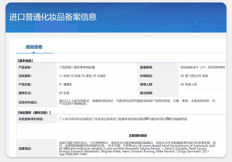232x162 pixels.
Task: Click the product name value 兰蔻塑颜三重密集焕颜面霜
Action: pos(77,67)
